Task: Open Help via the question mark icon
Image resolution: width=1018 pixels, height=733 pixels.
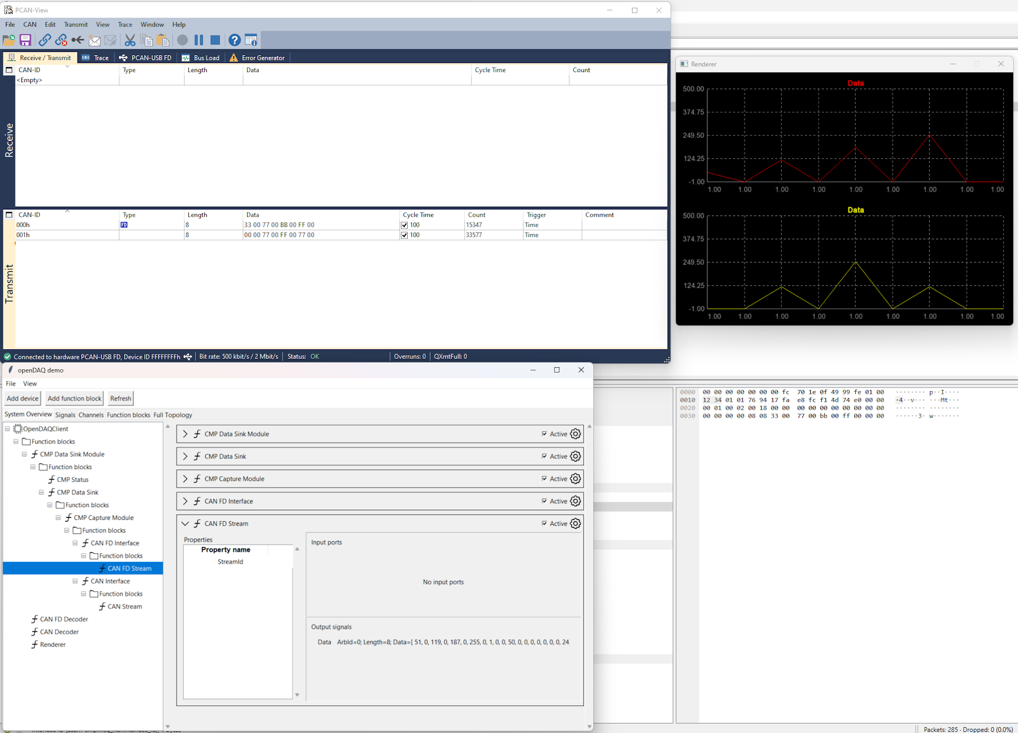Action: click(x=234, y=40)
